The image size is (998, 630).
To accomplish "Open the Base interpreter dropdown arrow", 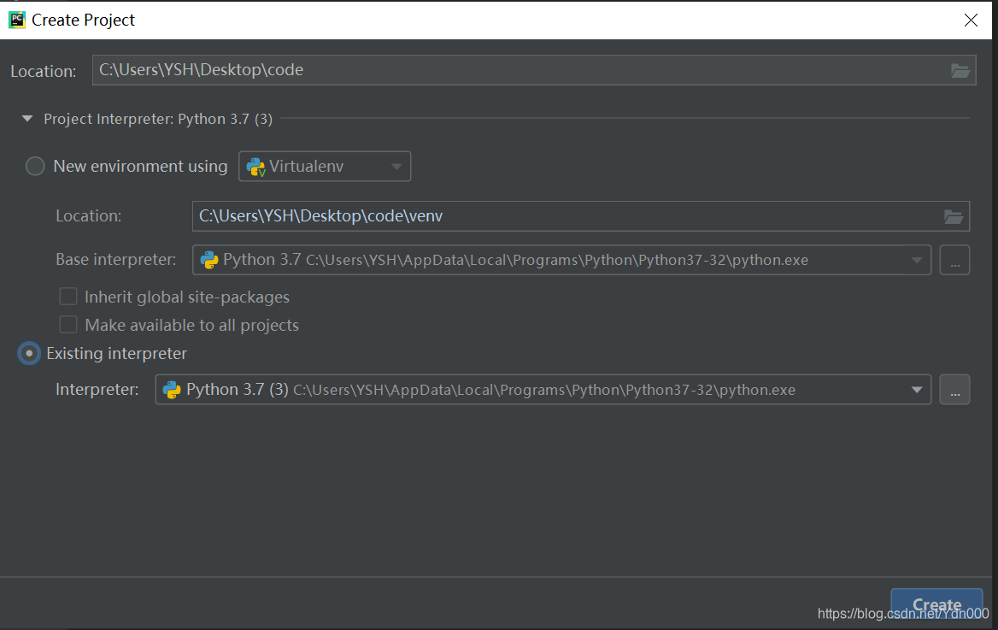I will coord(917,260).
